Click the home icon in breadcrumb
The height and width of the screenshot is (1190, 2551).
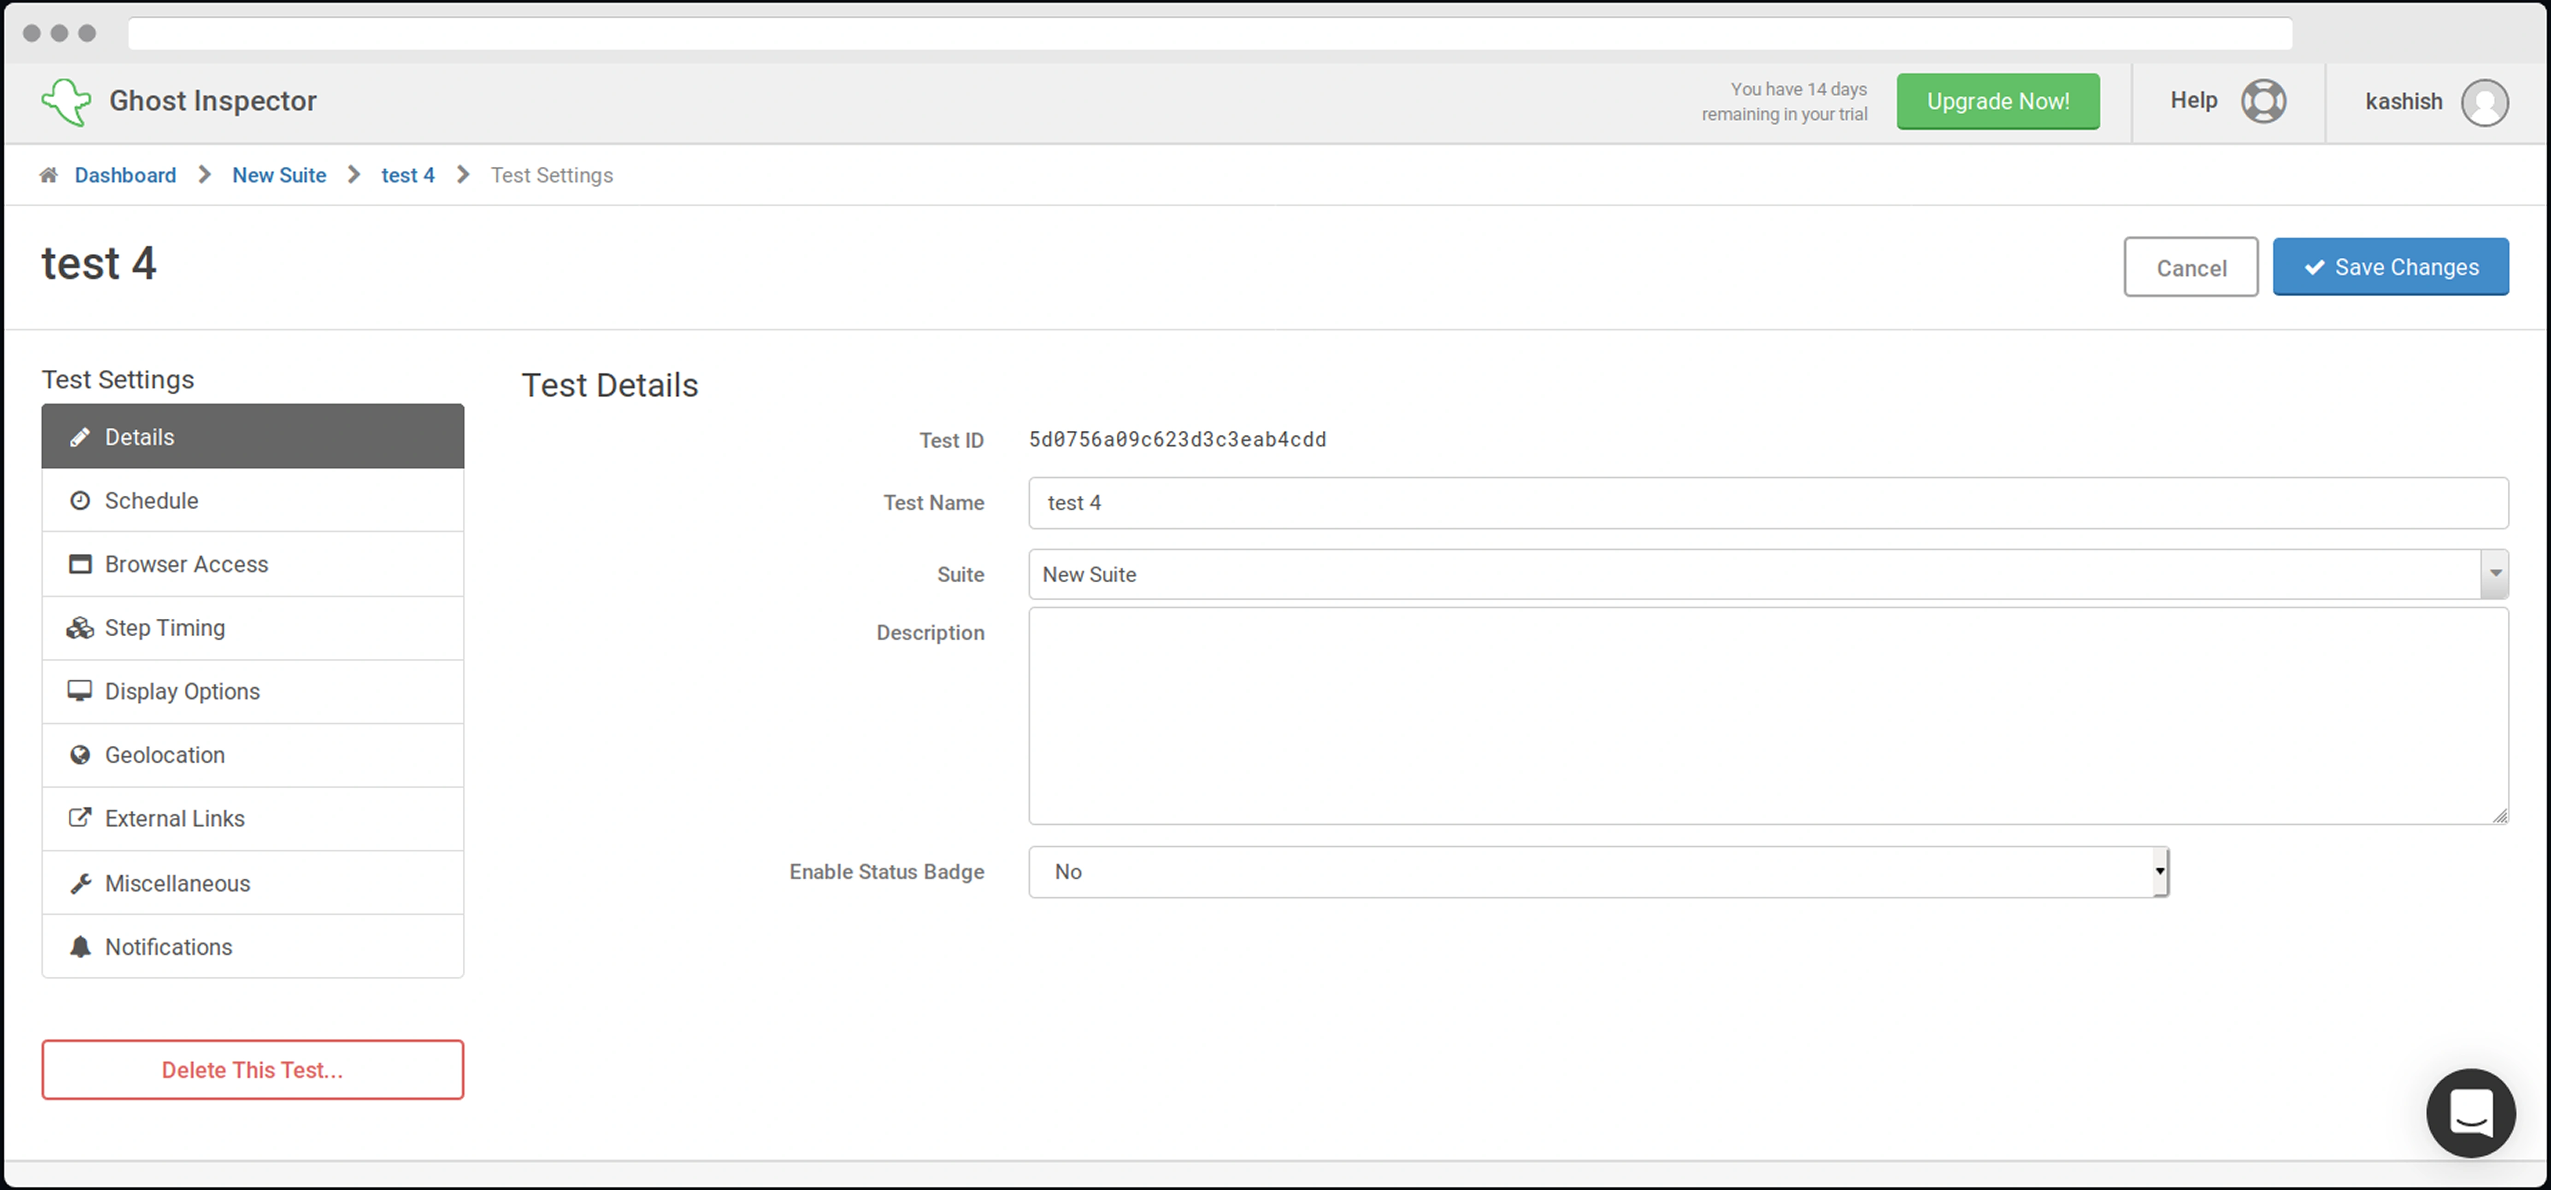coord(47,175)
